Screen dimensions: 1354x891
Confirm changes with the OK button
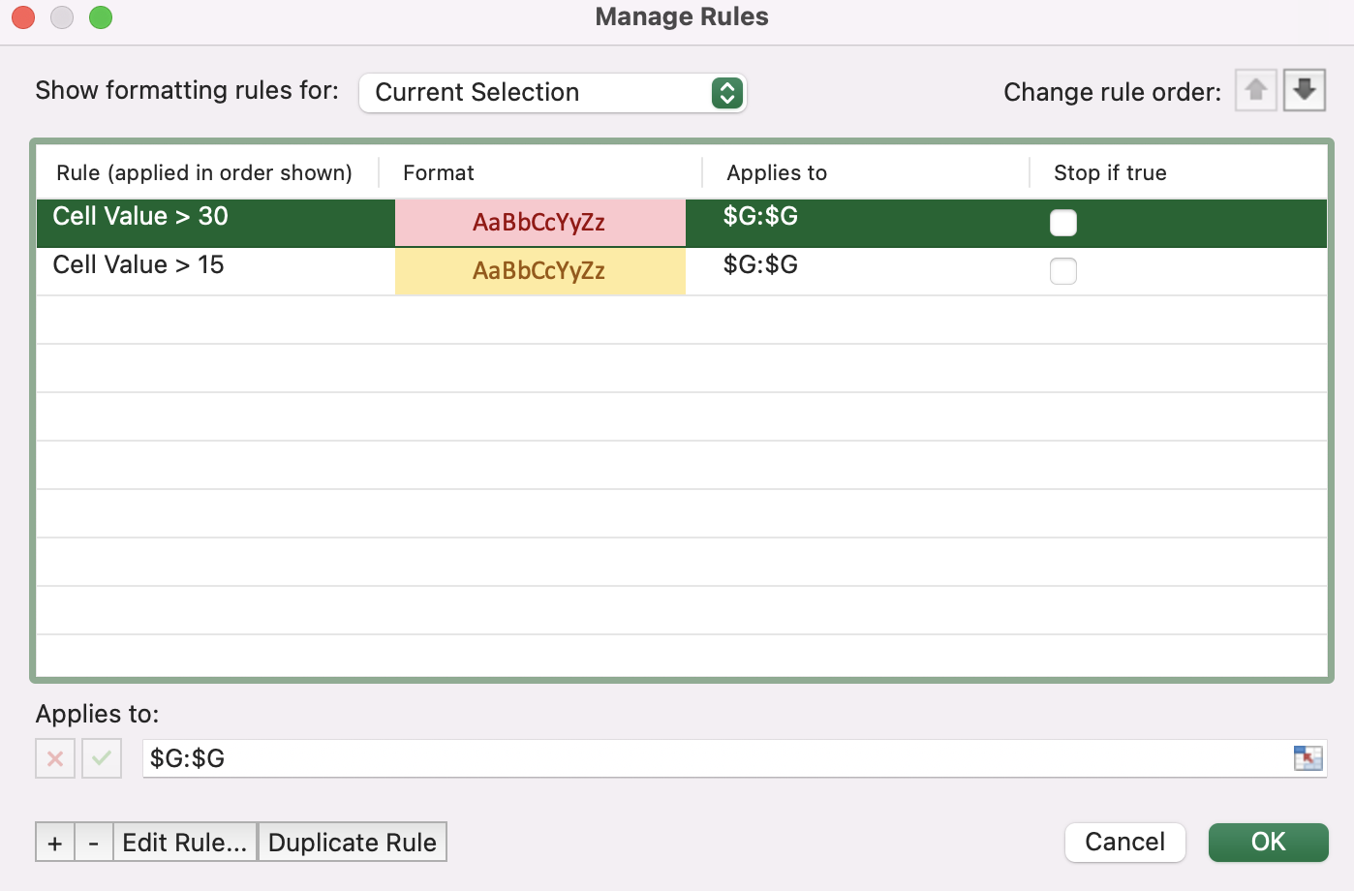click(x=1268, y=843)
